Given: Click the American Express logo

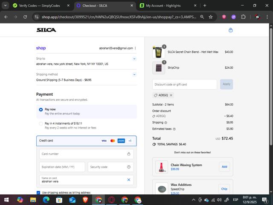Looking at the screenshot, I should (121, 141).
